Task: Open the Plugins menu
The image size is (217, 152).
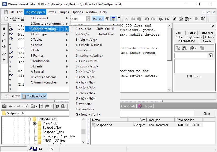Action: (63, 12)
